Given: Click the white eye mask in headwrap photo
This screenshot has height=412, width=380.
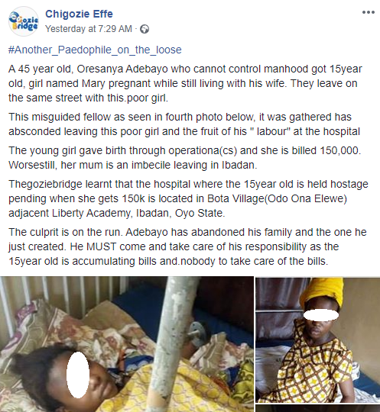Looking at the screenshot, I should (x=321, y=315).
